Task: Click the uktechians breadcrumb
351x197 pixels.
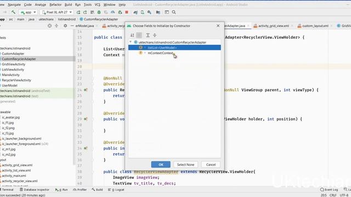Action: [x=46, y=19]
